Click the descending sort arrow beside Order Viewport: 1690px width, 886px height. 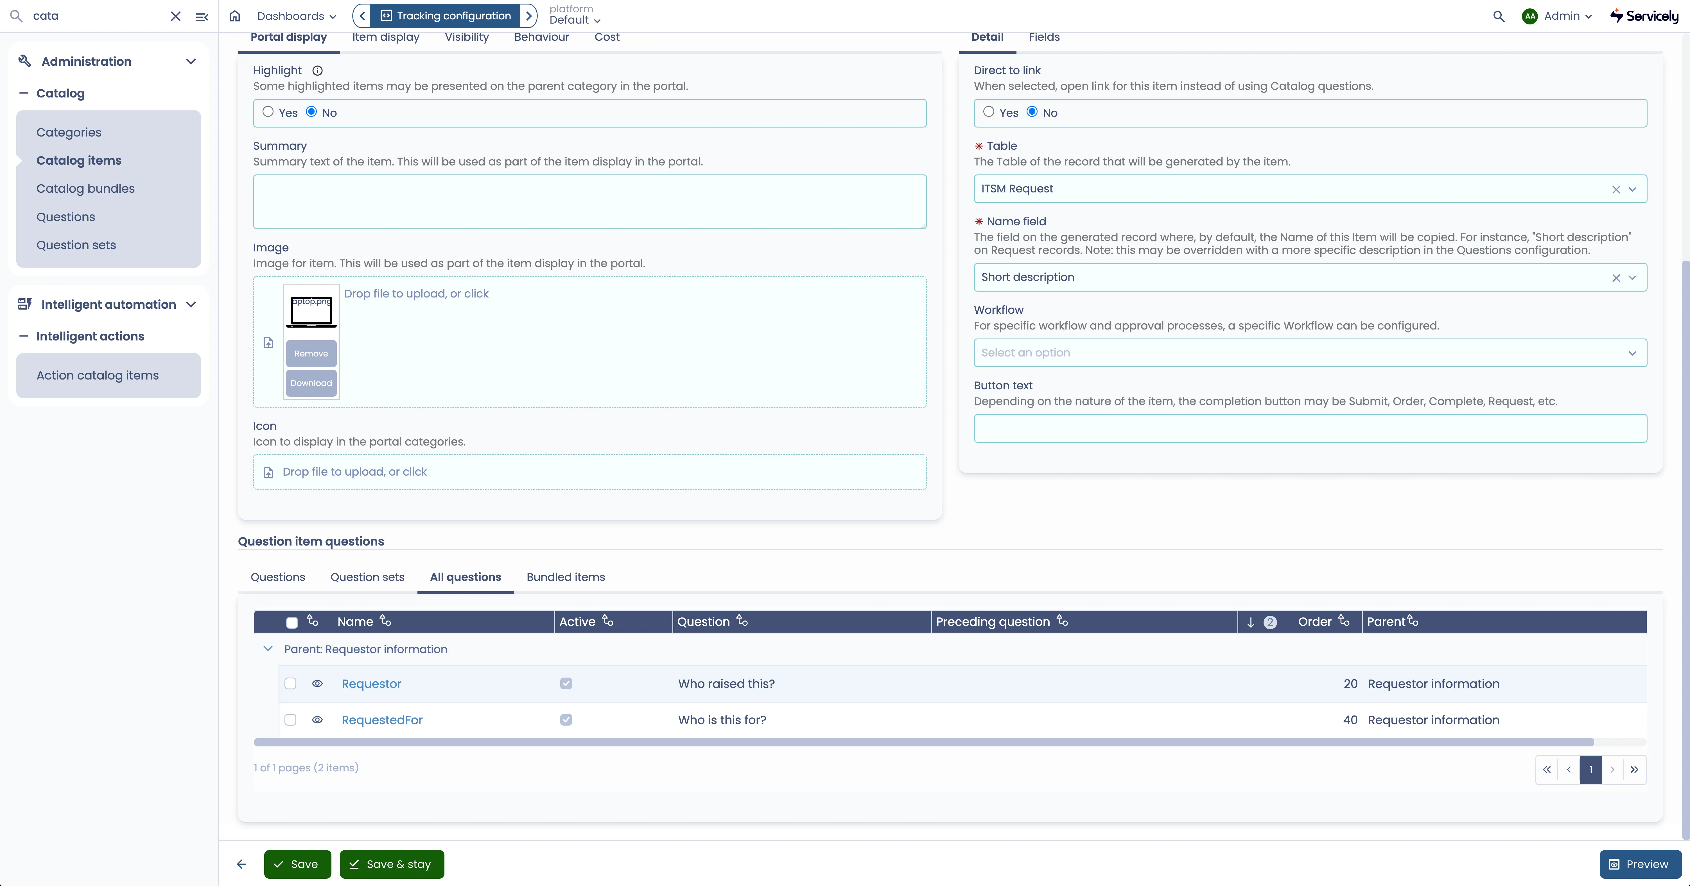1250,623
